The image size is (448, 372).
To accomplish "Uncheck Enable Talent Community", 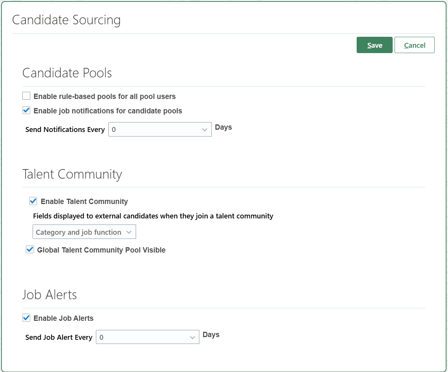I will (x=33, y=201).
